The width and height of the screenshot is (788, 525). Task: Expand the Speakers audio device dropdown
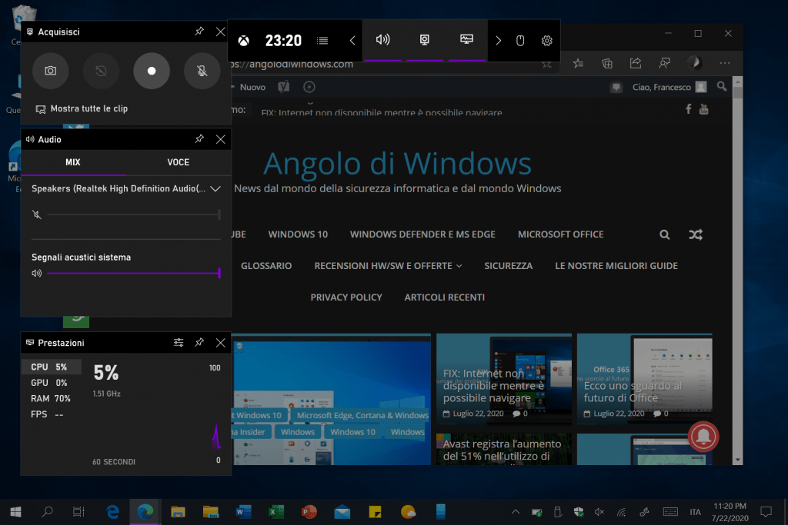(215, 188)
